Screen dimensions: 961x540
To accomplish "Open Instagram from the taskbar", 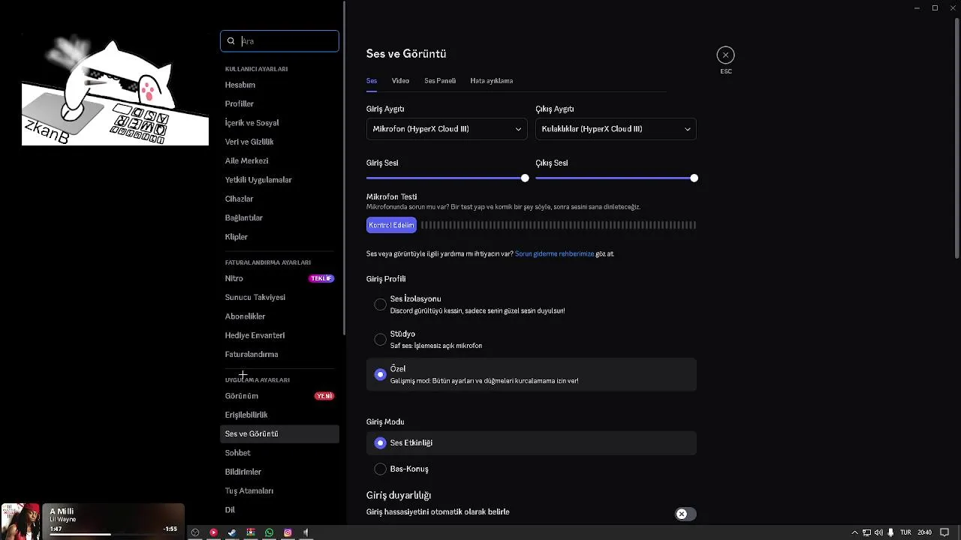I will pos(288,532).
